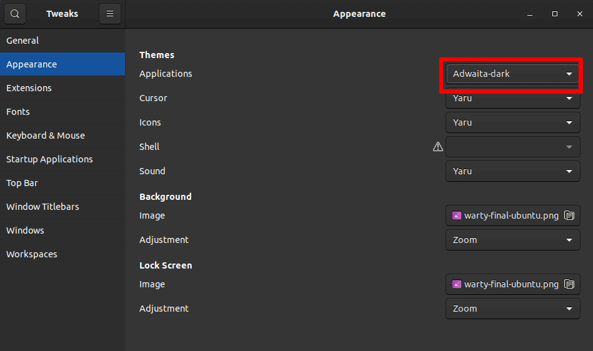
Task: Click the Lock Screen image file browse icon
Action: [x=569, y=284]
